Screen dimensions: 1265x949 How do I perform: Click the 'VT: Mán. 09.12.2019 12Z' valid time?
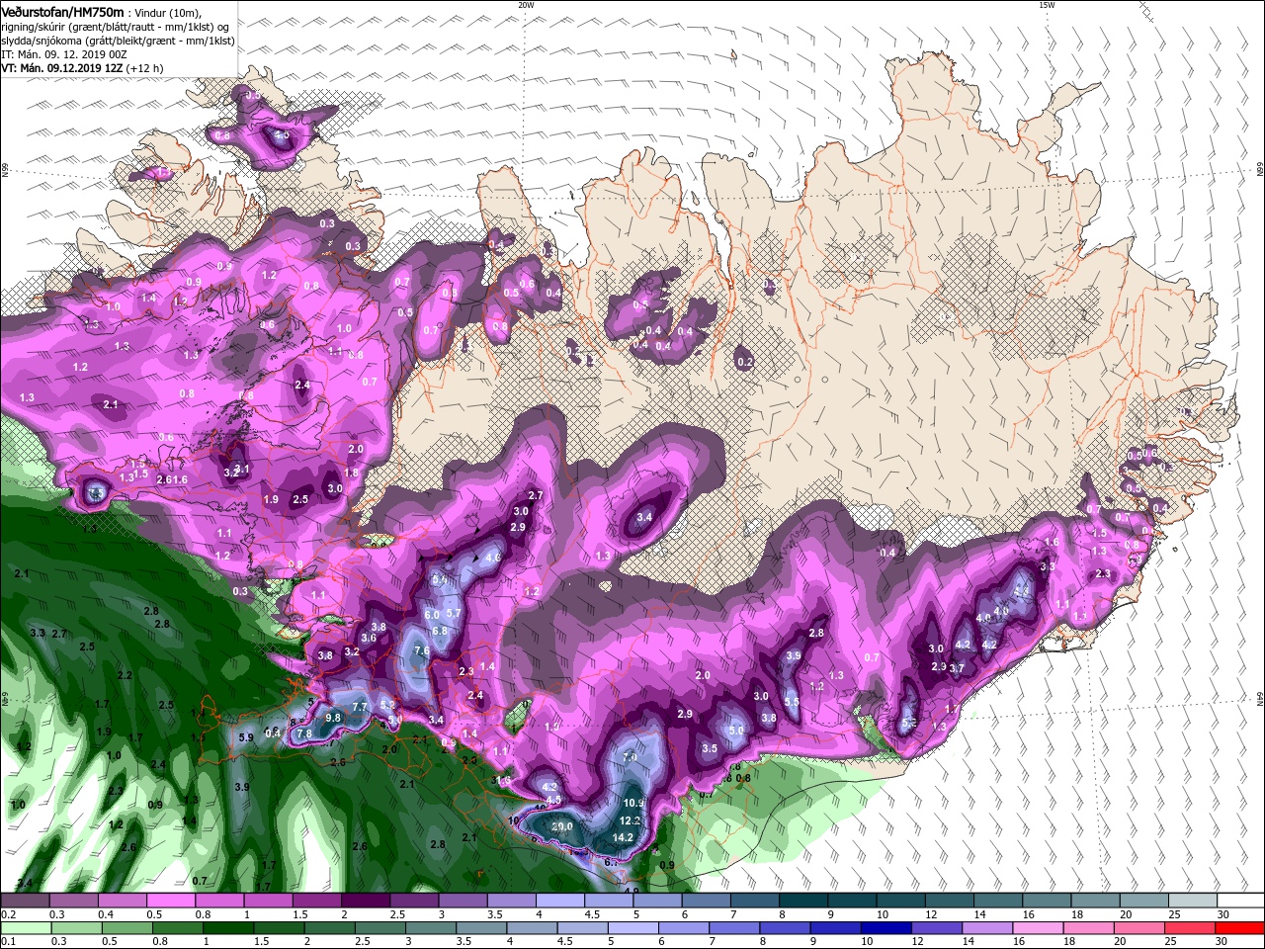(61, 68)
